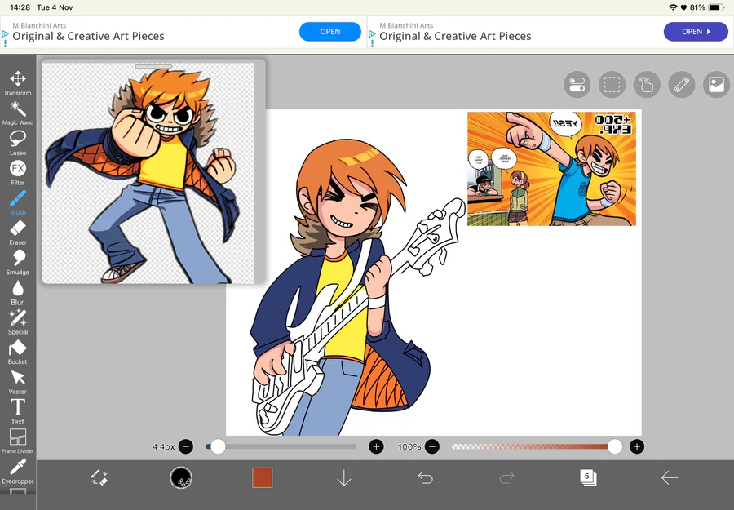Image resolution: width=734 pixels, height=510 pixels.
Task: Open the left ad OPEN button
Action: (x=330, y=31)
